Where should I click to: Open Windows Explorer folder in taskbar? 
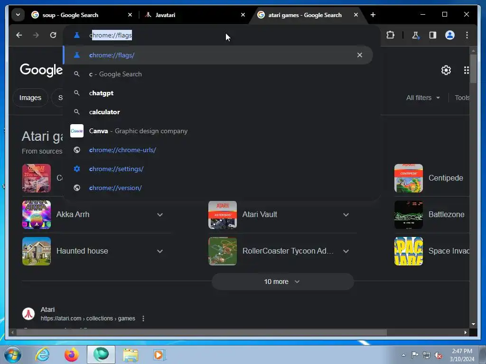click(131, 355)
